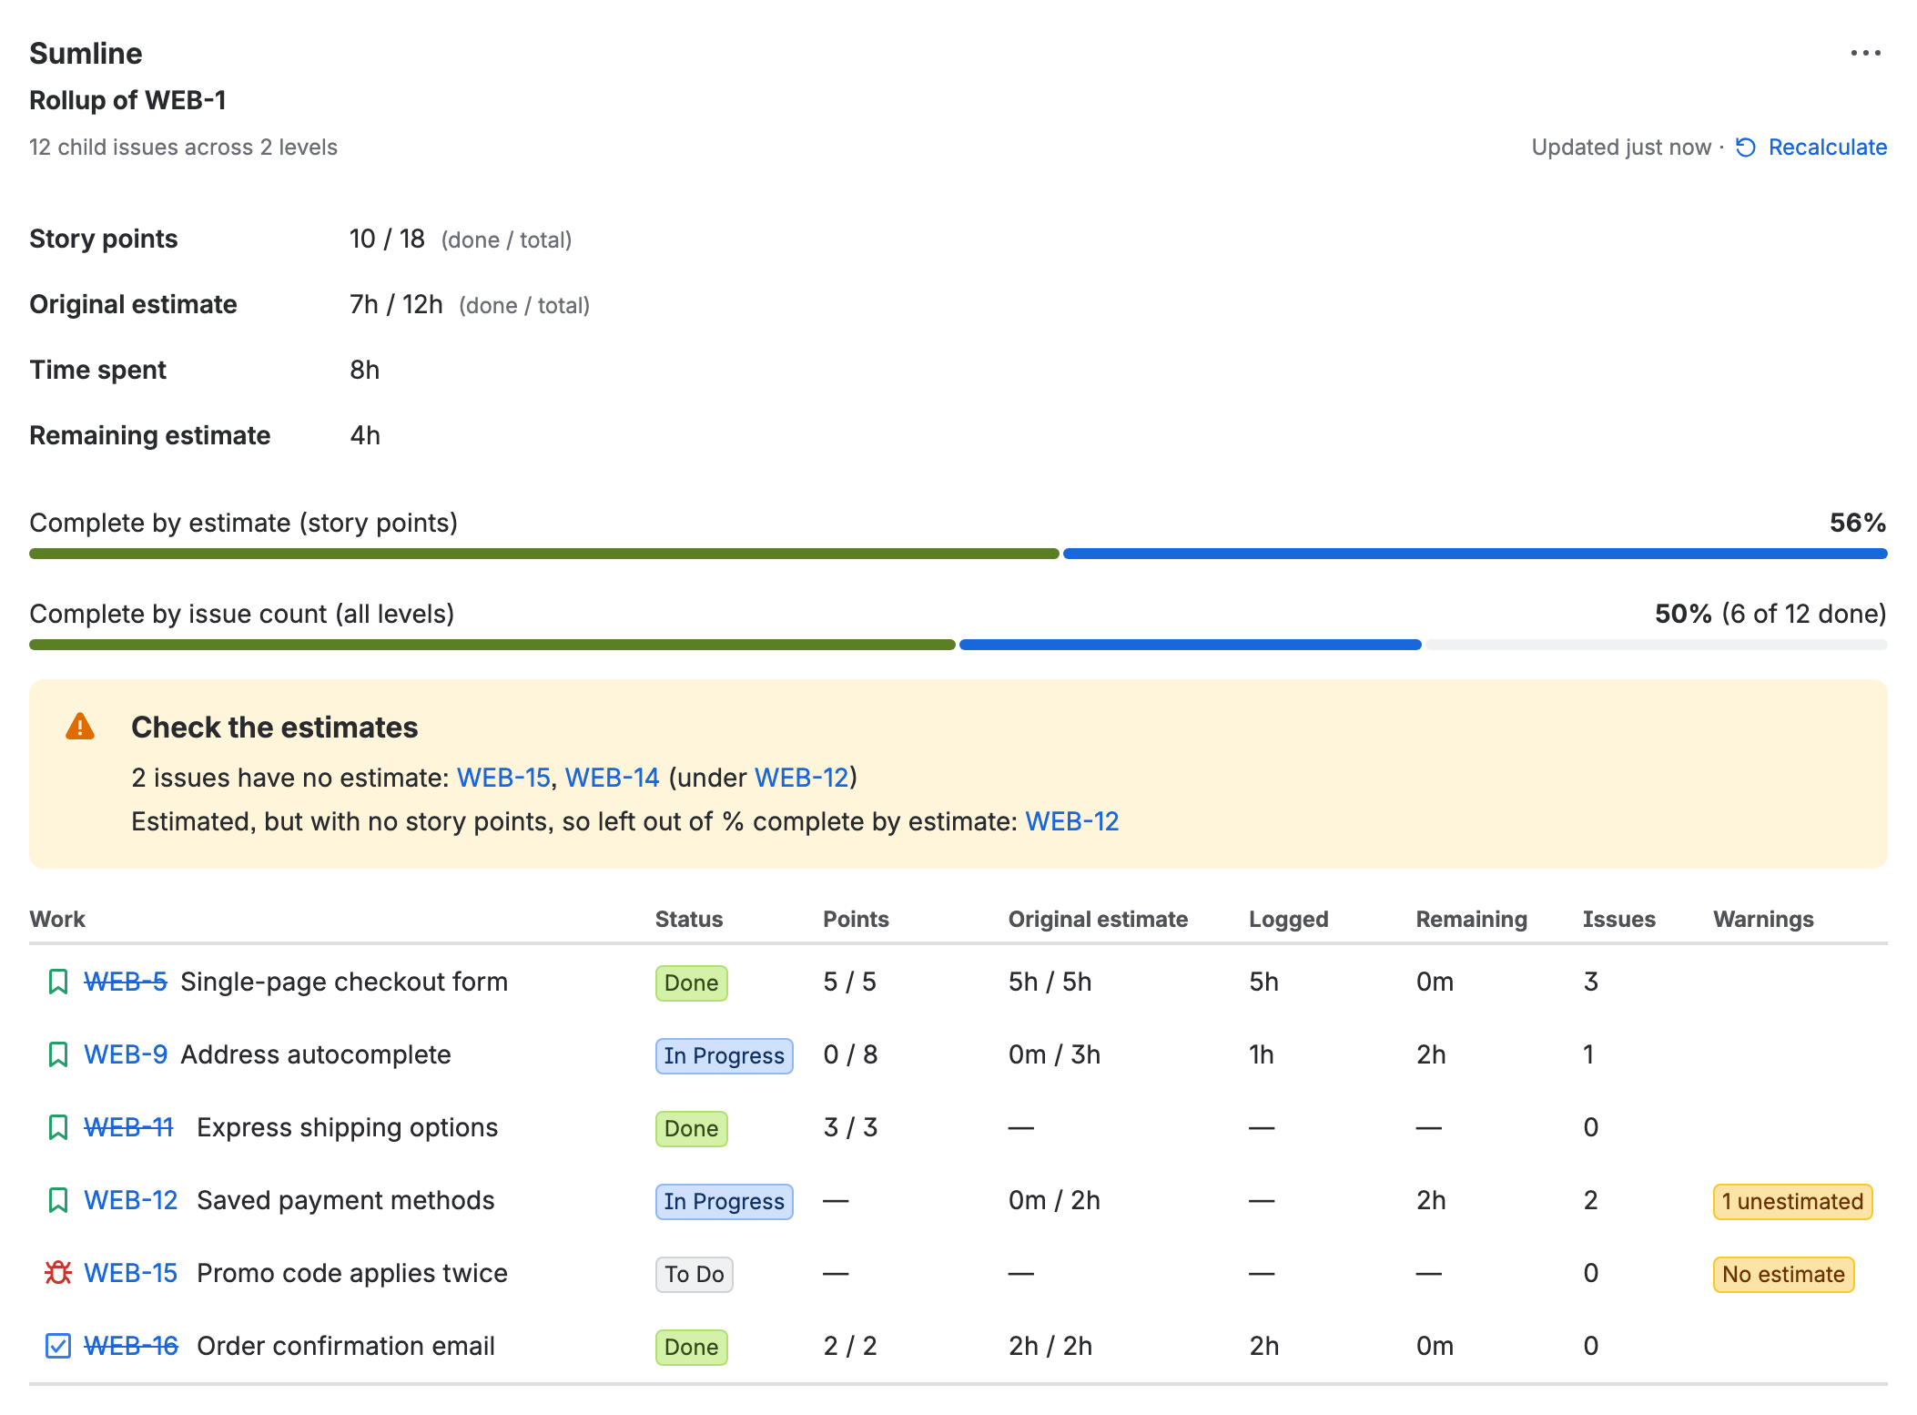Click In Progress status for Address autocomplete
This screenshot has width=1917, height=1415.
[x=725, y=1055]
